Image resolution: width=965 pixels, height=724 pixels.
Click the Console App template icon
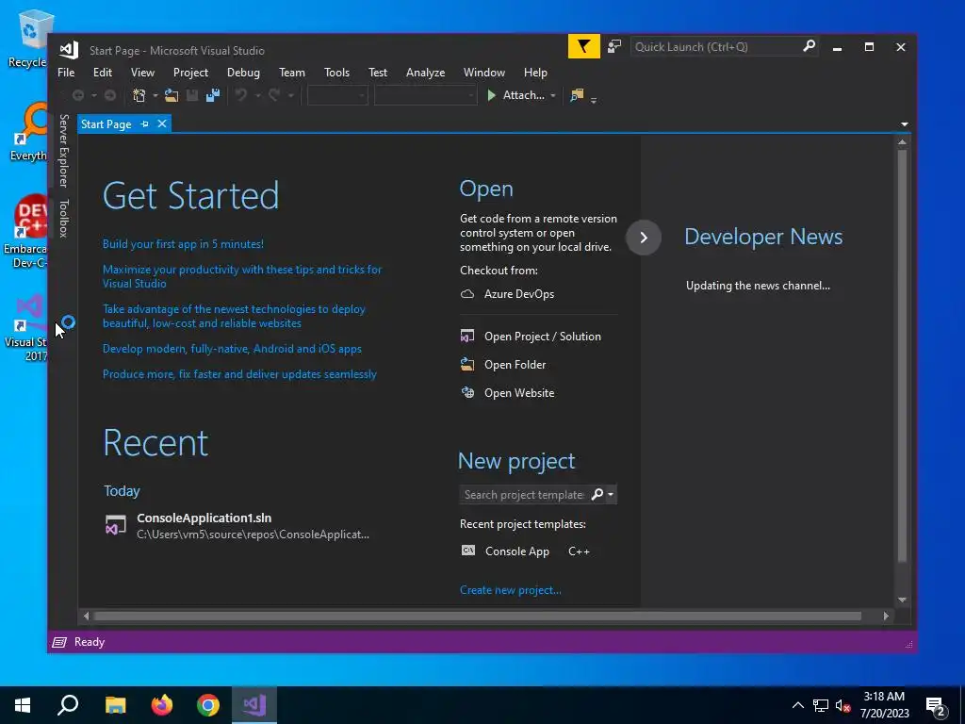click(x=468, y=551)
